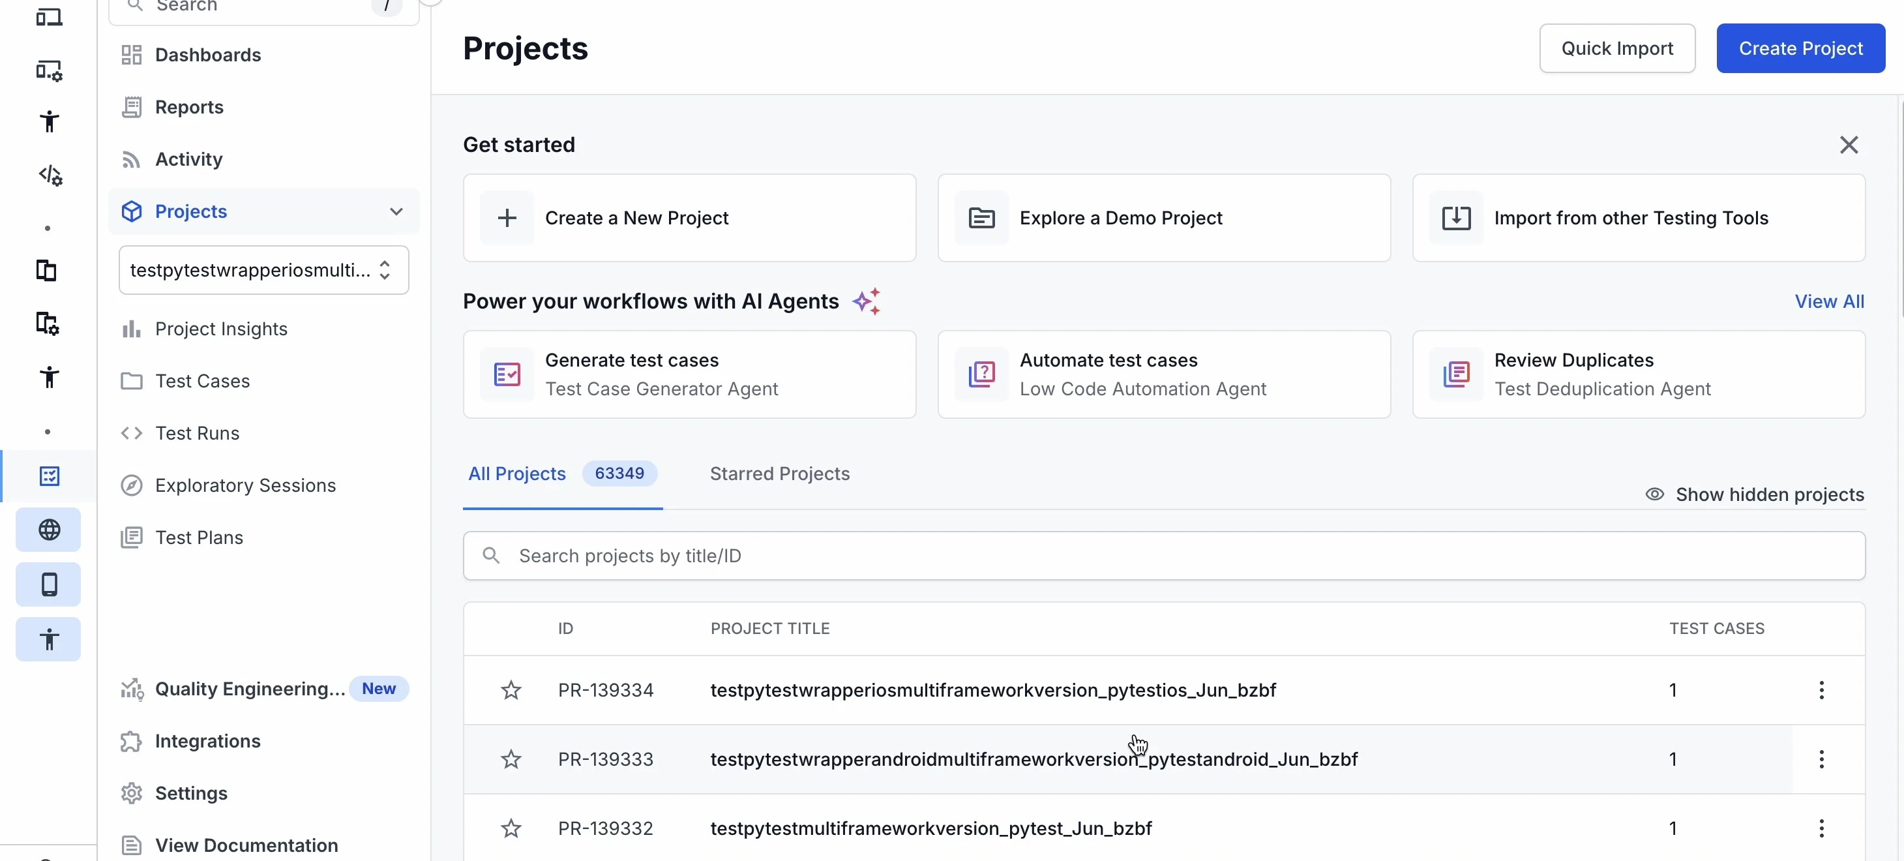Star project PR-139333

[511, 759]
